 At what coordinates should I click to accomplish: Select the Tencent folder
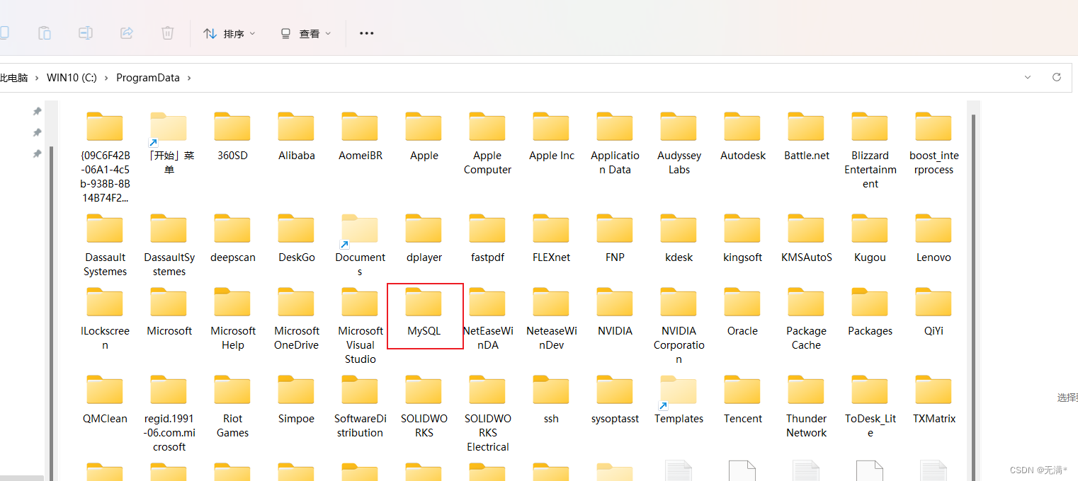click(742, 400)
